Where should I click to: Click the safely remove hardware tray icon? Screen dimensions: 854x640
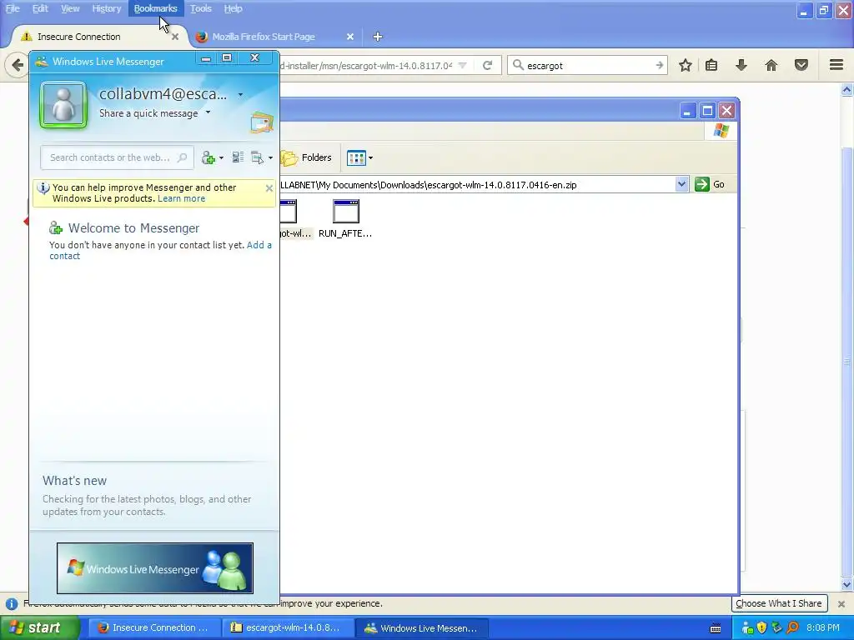click(x=776, y=628)
